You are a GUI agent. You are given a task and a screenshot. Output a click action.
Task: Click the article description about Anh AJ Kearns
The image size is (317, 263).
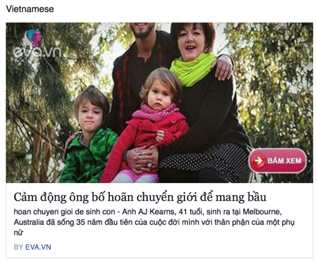click(x=154, y=222)
